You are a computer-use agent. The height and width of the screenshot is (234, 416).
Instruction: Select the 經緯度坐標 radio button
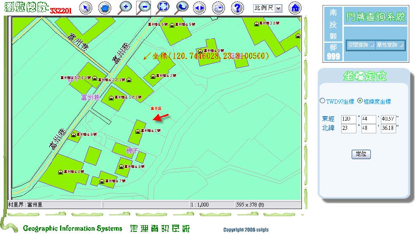(x=360, y=101)
